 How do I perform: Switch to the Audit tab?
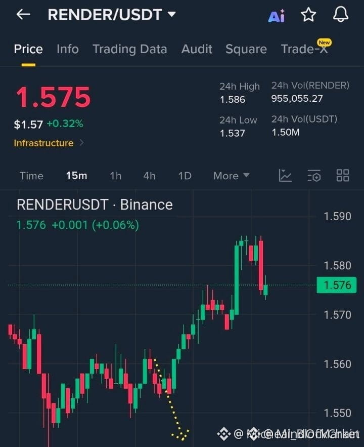[197, 49]
